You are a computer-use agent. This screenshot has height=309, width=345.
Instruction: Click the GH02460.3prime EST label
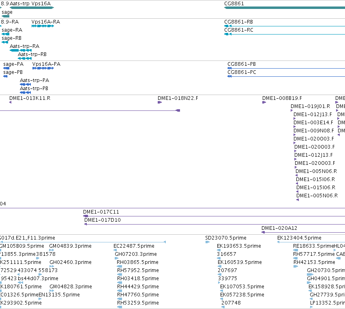click(71, 262)
